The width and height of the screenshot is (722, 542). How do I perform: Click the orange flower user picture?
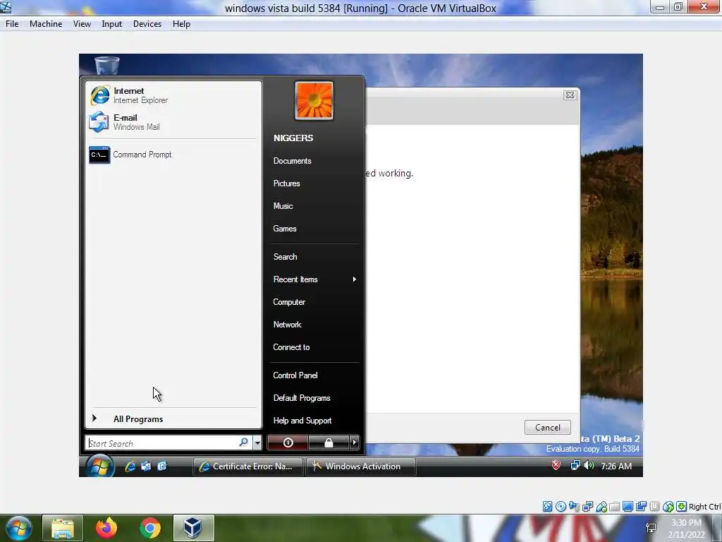[314, 100]
